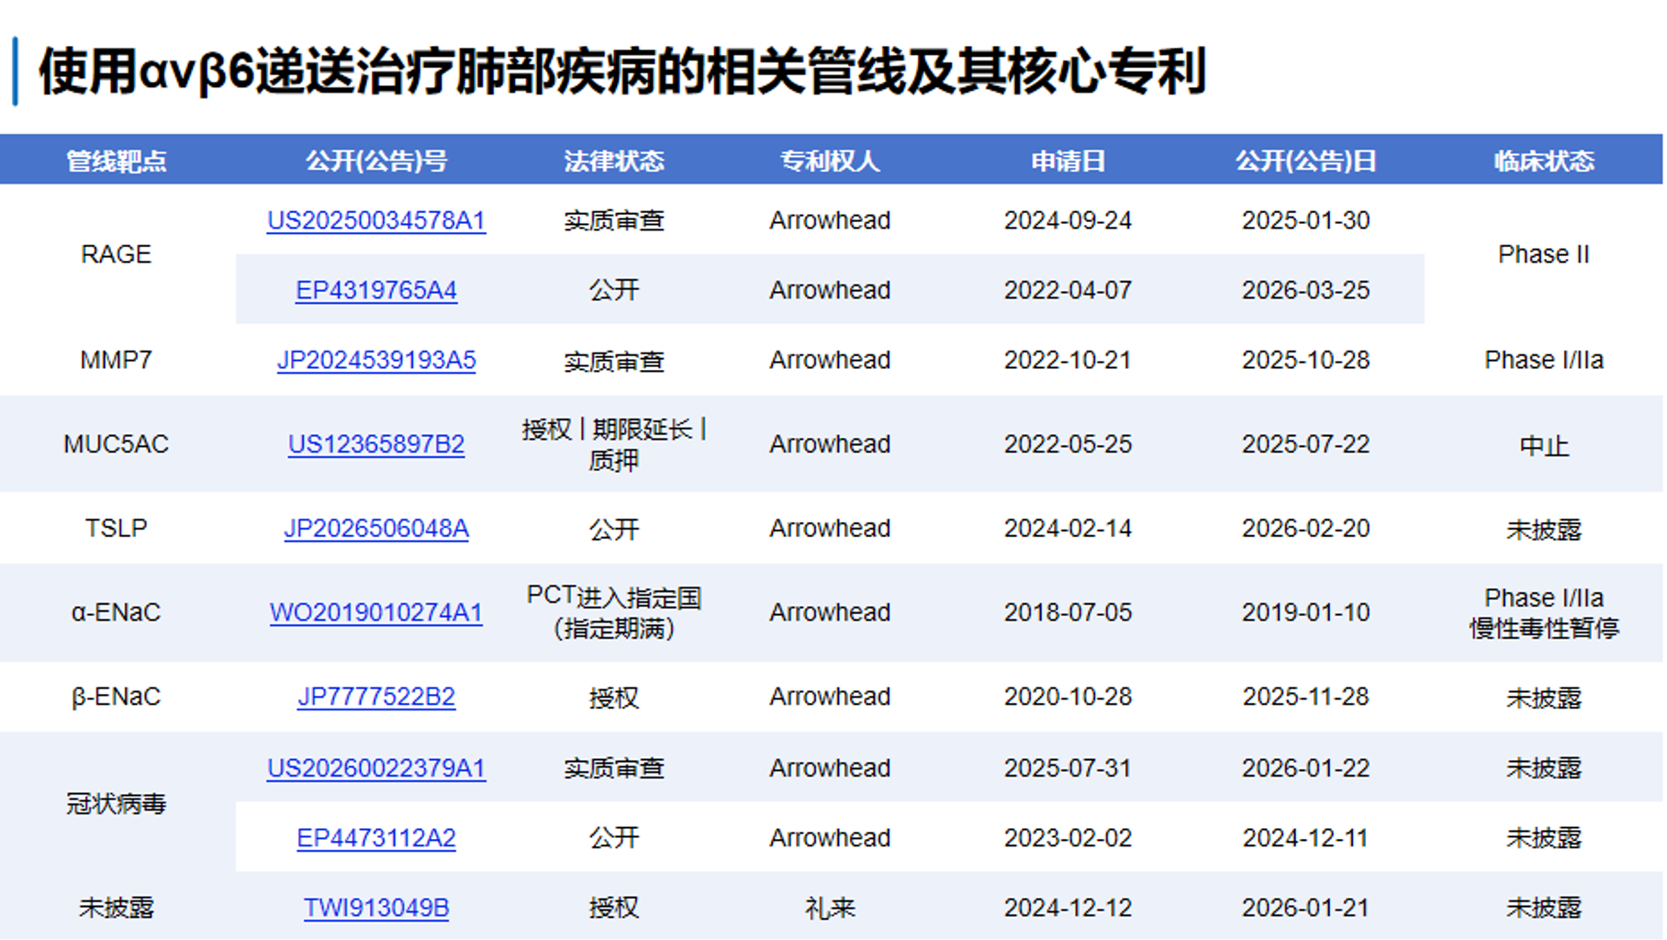1667x940 pixels.
Task: Open the JP2024539193A5 patent link
Action: 377,360
